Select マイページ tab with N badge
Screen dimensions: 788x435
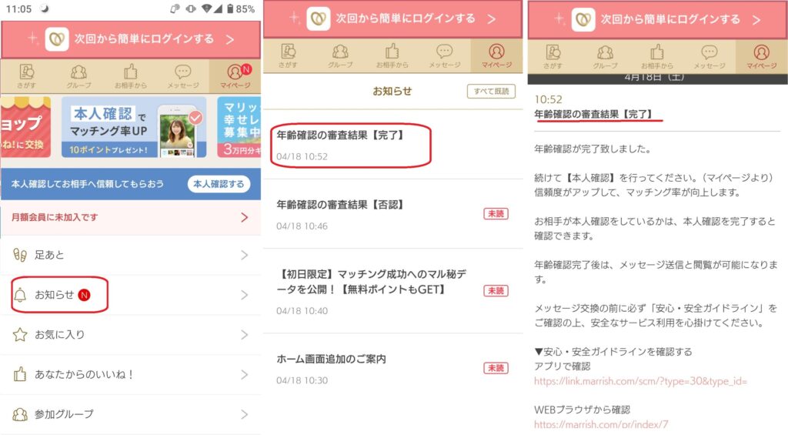[x=235, y=76]
